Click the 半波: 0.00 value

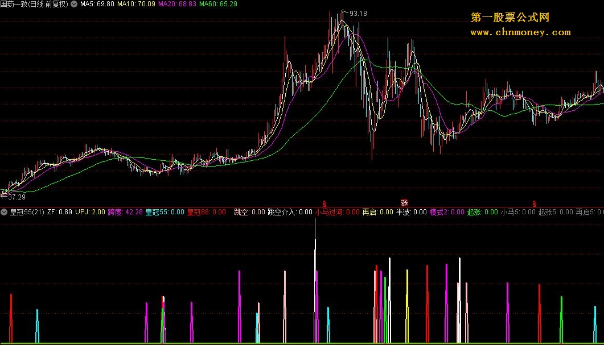tap(412, 212)
